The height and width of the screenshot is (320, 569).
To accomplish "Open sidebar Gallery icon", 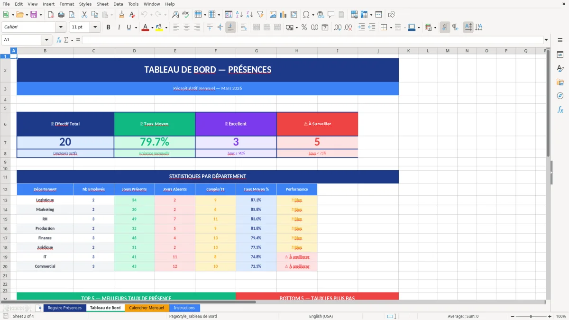I will (560, 82).
